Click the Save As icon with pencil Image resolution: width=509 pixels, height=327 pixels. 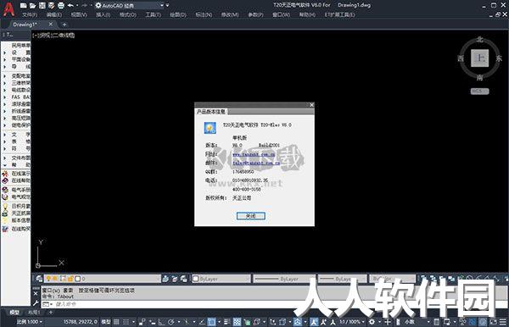coord(52,5)
